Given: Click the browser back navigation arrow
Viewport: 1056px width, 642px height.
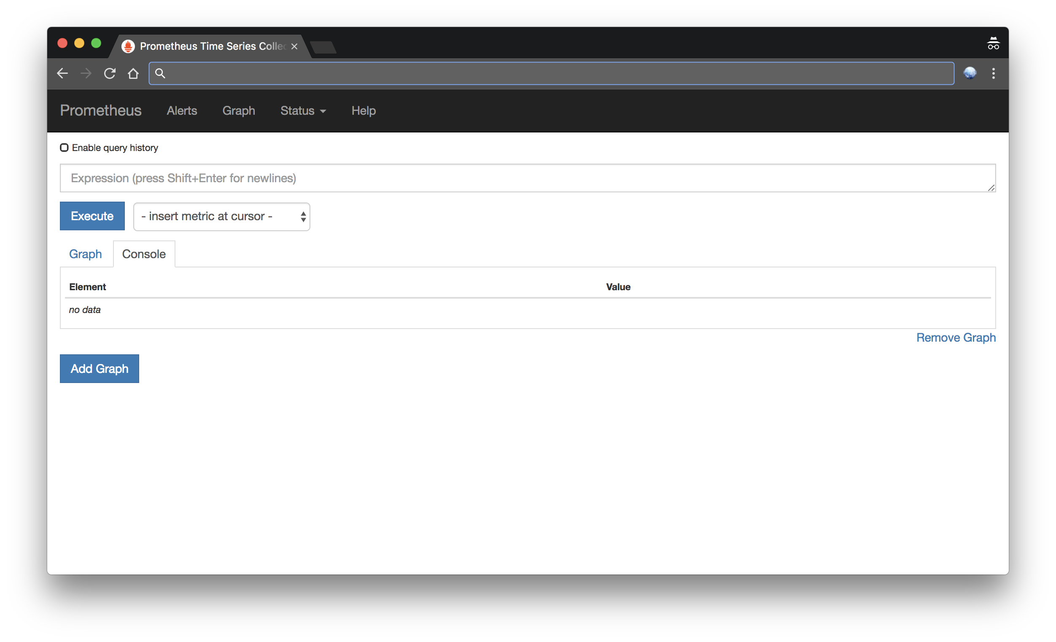Looking at the screenshot, I should [62, 73].
